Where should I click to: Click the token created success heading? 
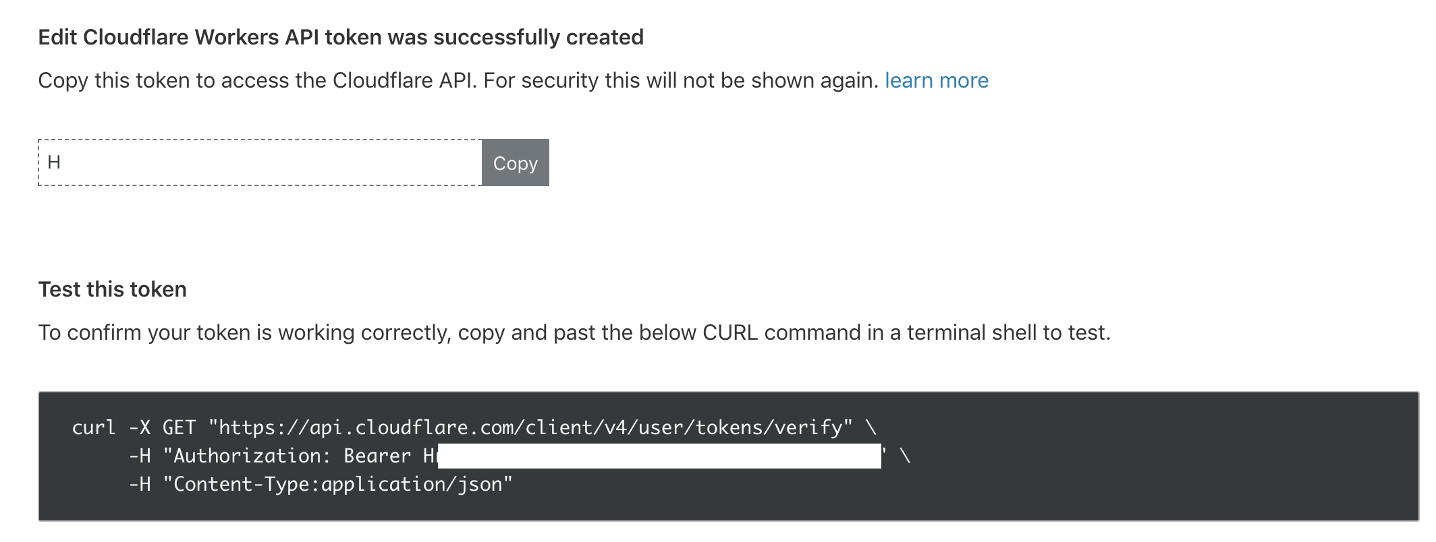click(341, 37)
